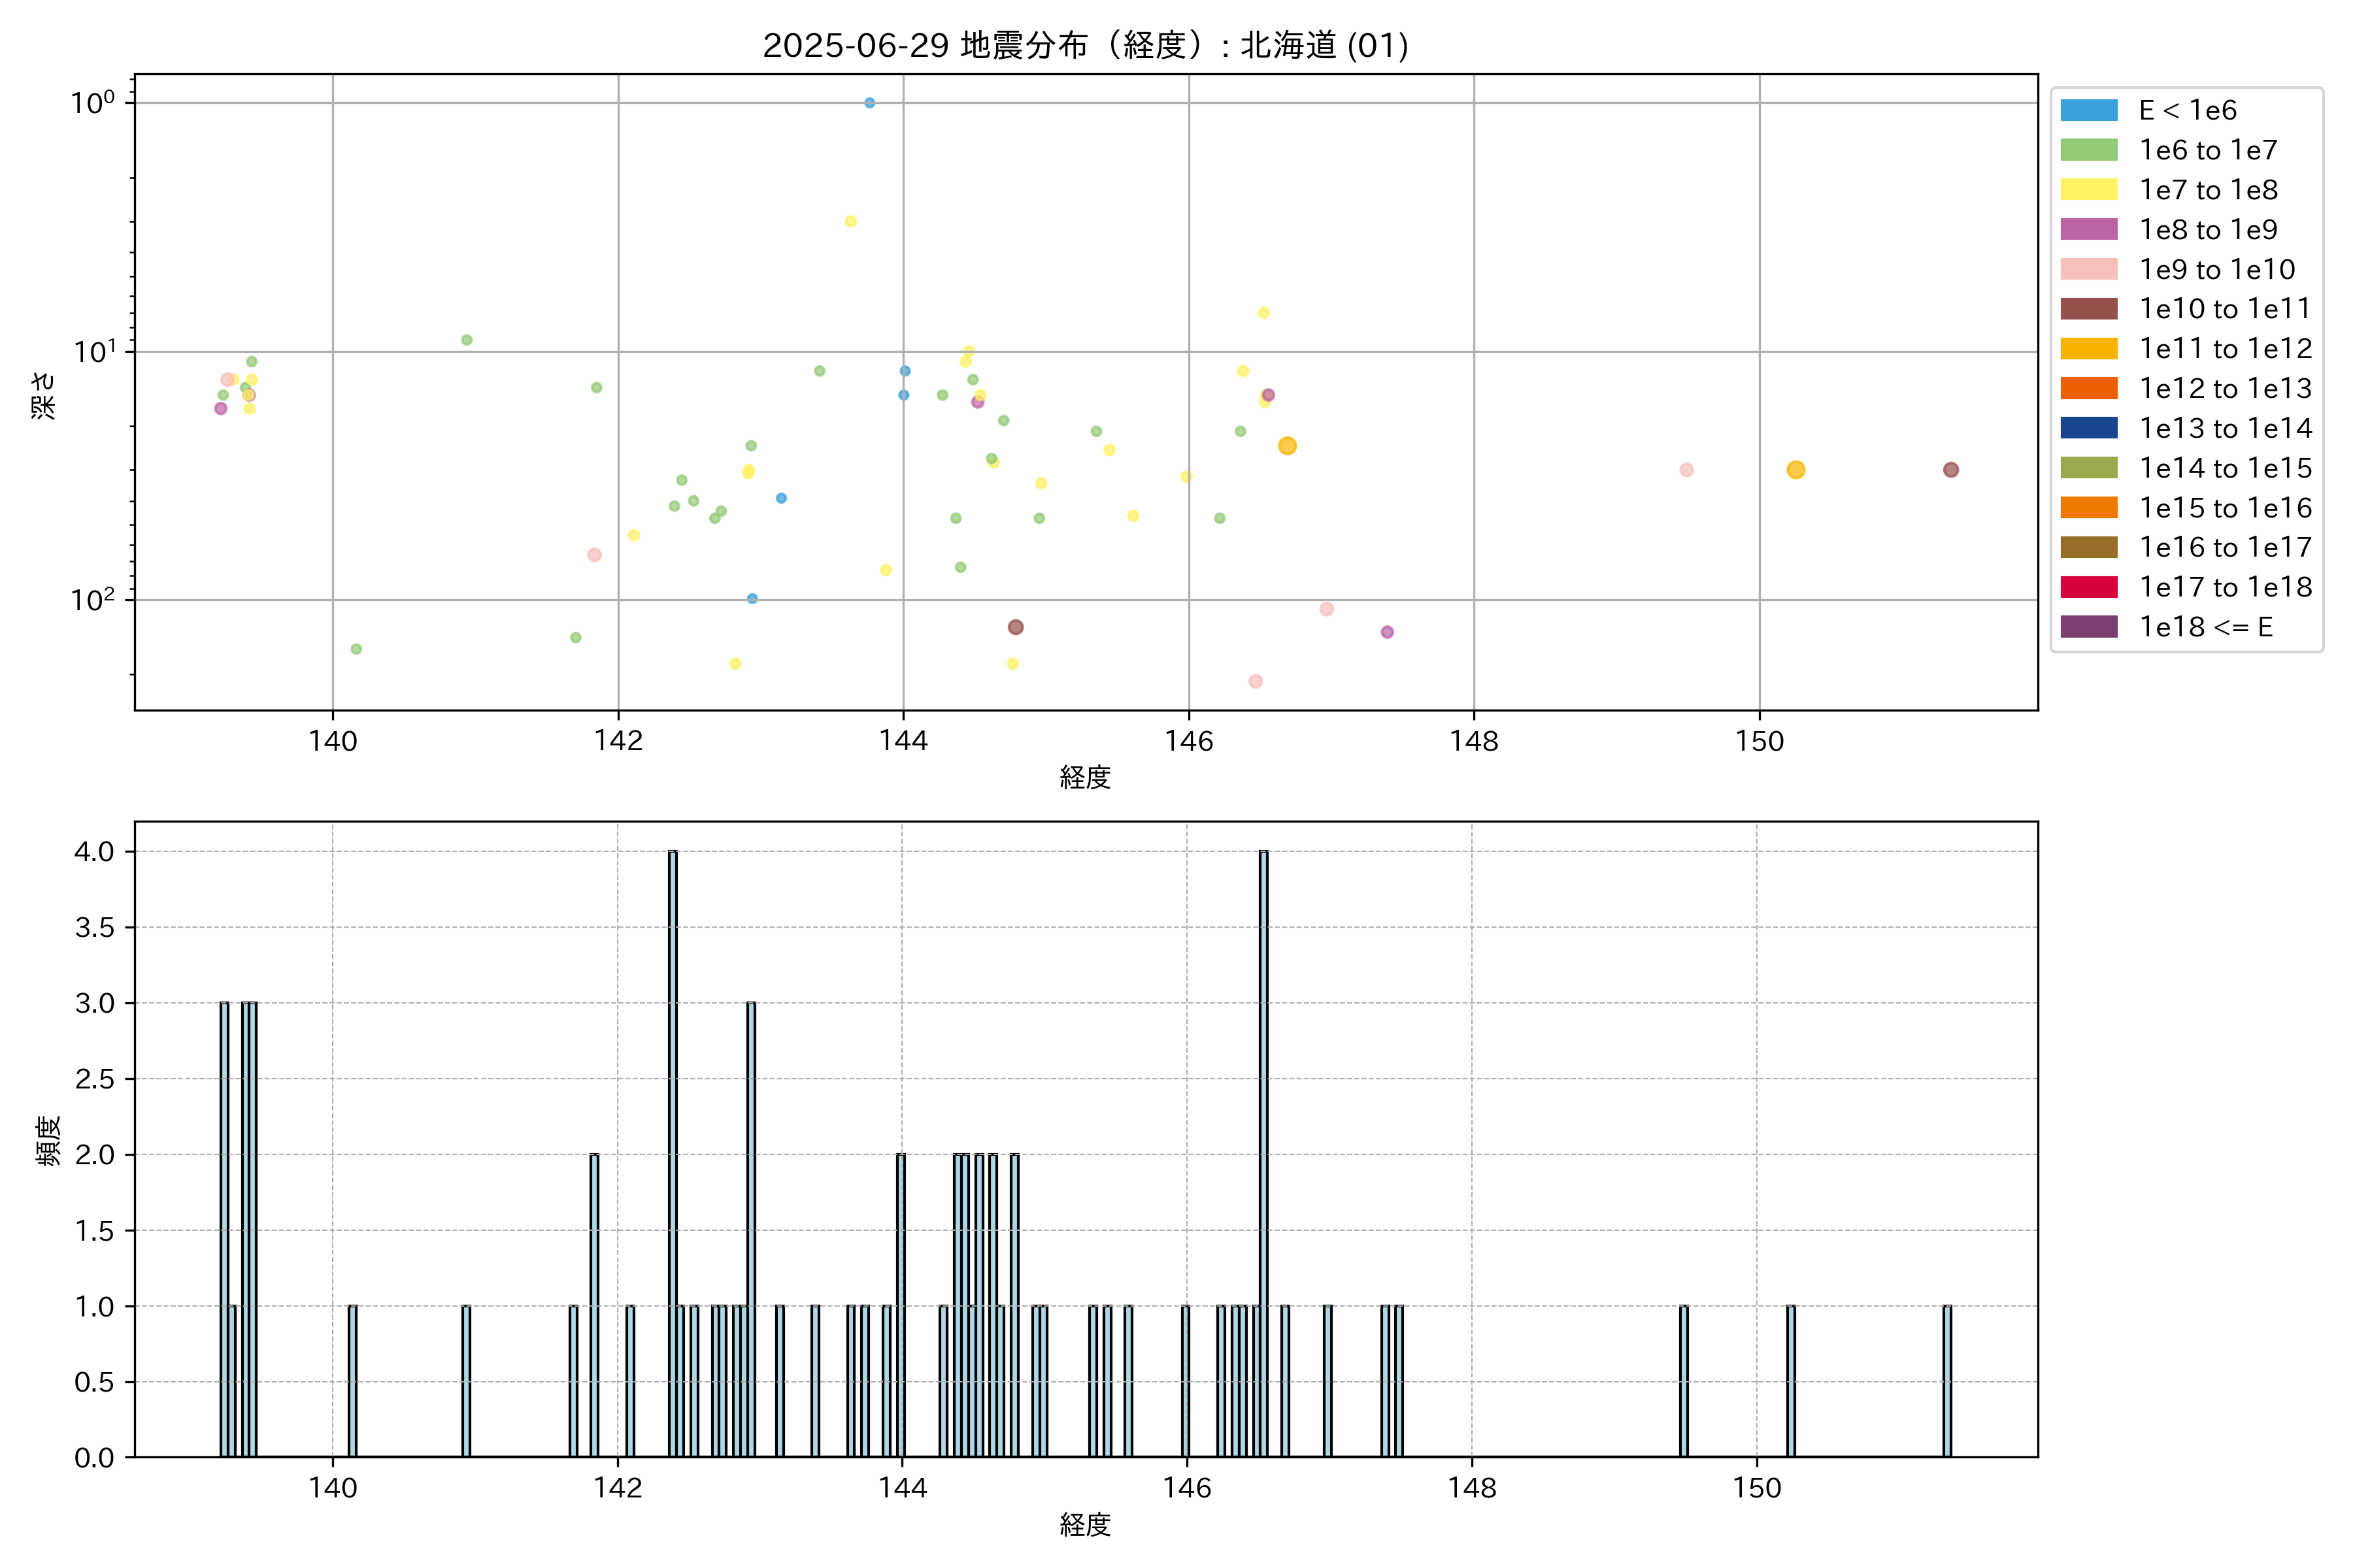Image resolution: width=2353 pixels, height=1568 pixels.
Task: Click the green 1e6 to 1e7 swatch
Action: [x=2088, y=150]
